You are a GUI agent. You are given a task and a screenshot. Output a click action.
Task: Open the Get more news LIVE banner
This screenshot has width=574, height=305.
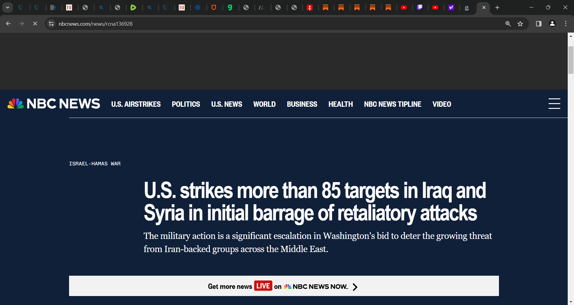pos(284,286)
